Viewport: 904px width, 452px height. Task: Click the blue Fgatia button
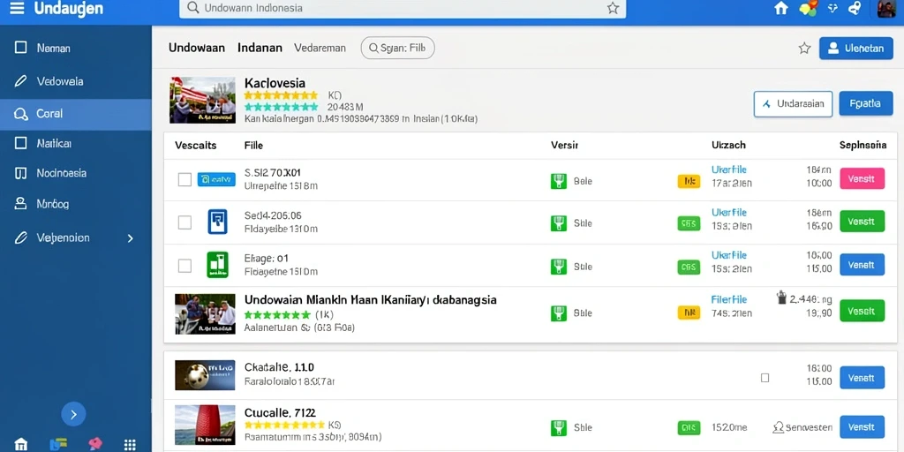point(865,104)
